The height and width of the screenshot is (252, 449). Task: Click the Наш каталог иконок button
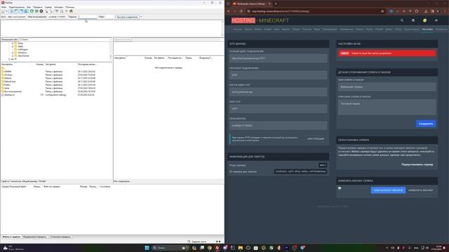coord(388,190)
